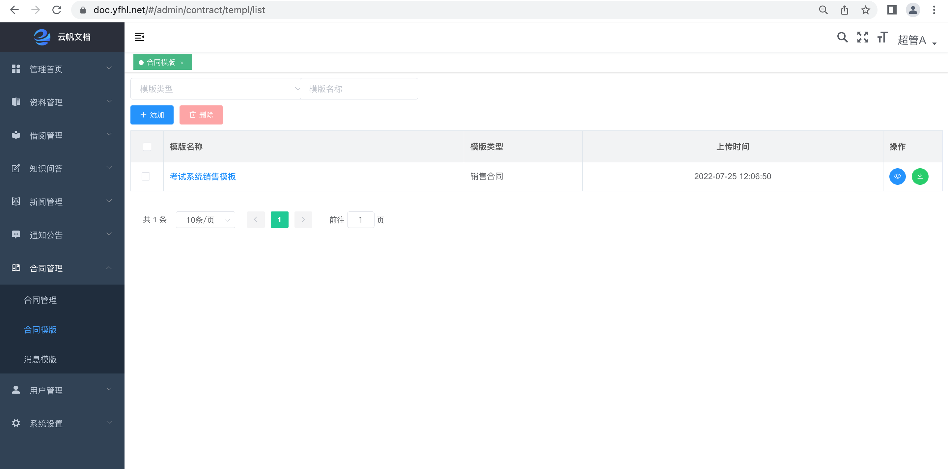The height and width of the screenshot is (469, 948).
Task: Expand 通知公告 menu chevron
Action: point(109,234)
